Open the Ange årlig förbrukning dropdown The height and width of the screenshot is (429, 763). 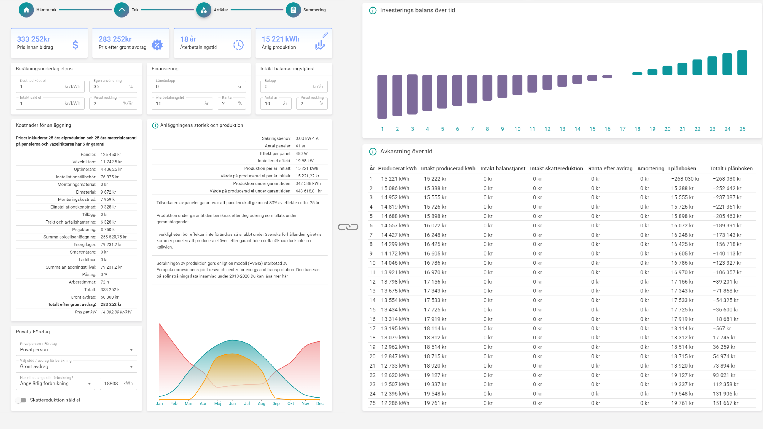(x=55, y=383)
